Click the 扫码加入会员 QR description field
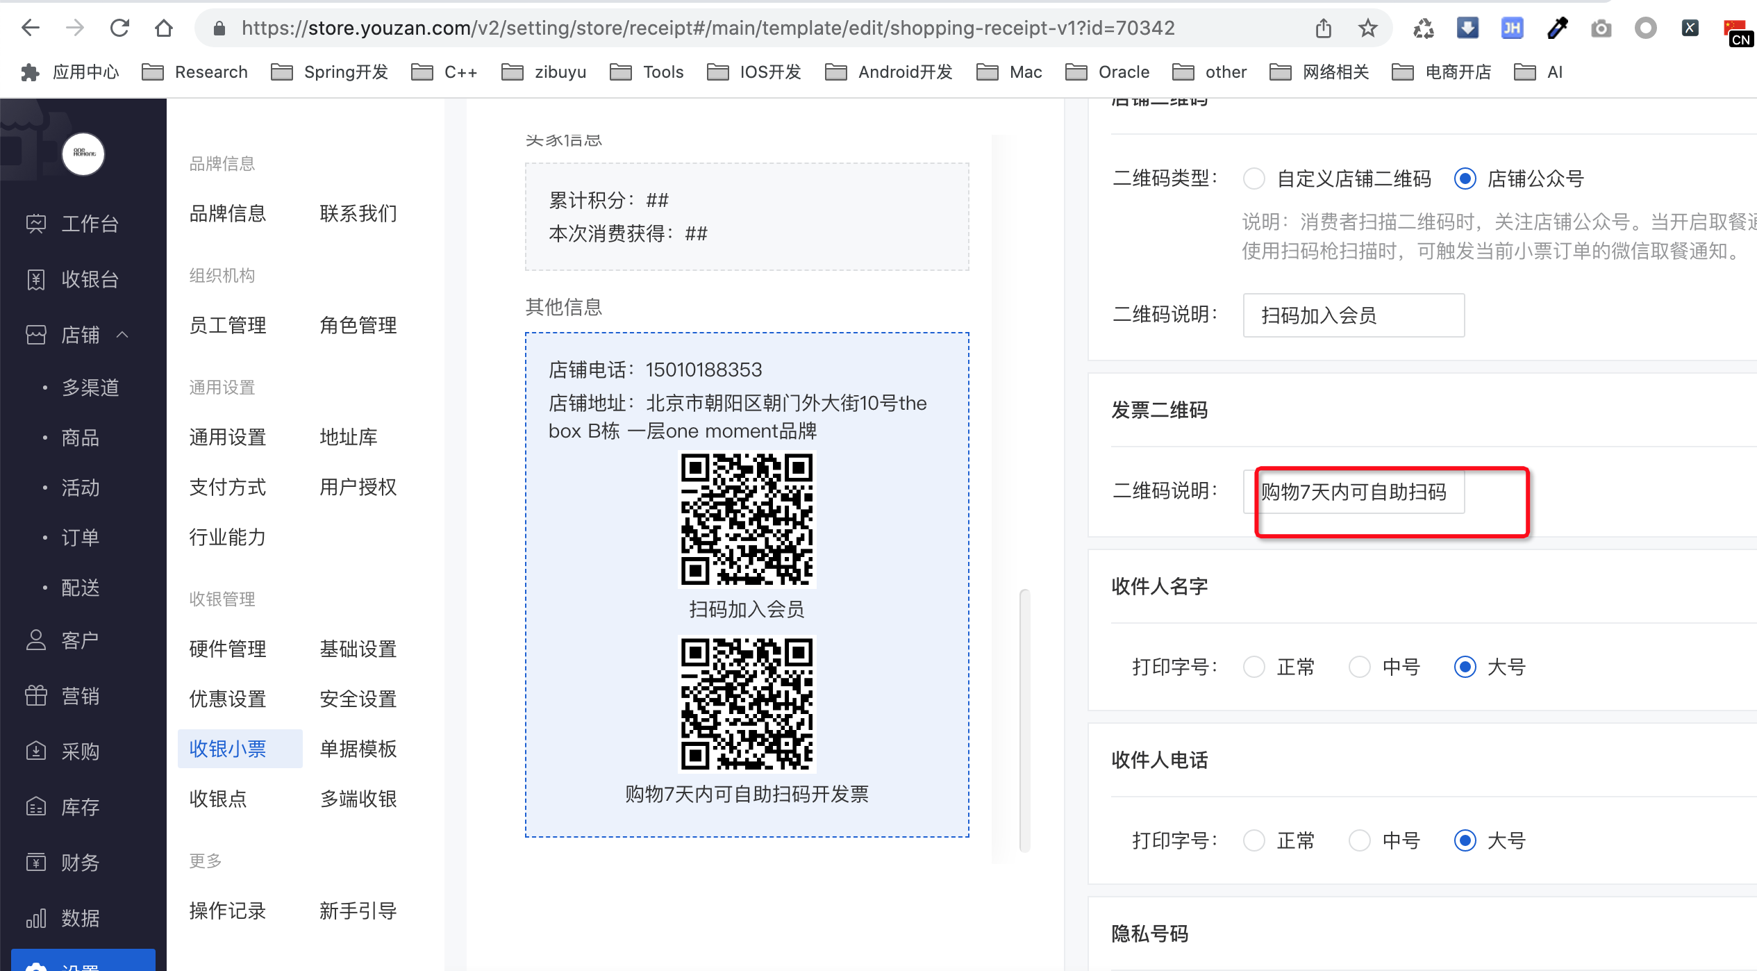 click(1353, 315)
